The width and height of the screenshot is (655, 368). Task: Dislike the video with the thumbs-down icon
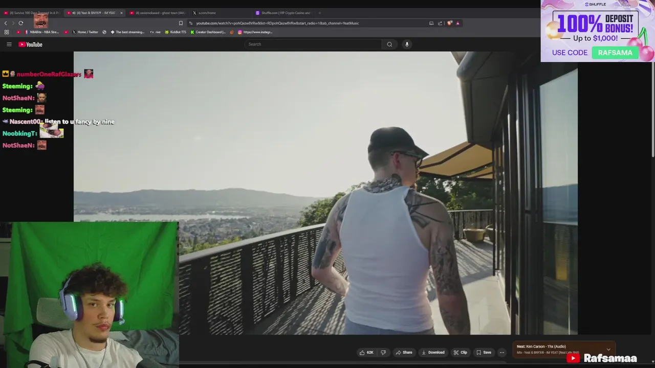[x=383, y=352]
